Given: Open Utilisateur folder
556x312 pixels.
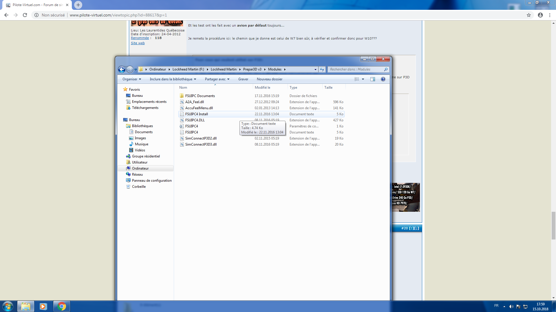Looking at the screenshot, I should [140, 162].
